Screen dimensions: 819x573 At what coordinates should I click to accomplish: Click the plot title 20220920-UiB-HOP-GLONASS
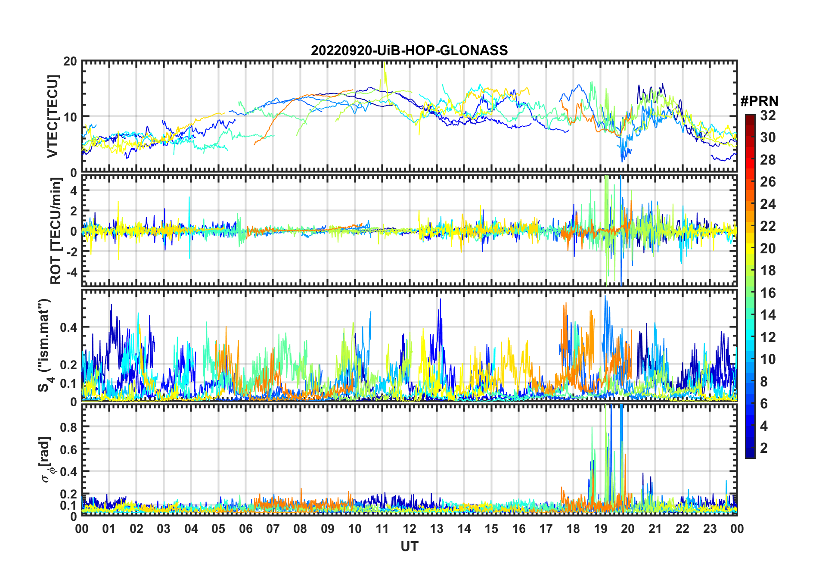409,51
